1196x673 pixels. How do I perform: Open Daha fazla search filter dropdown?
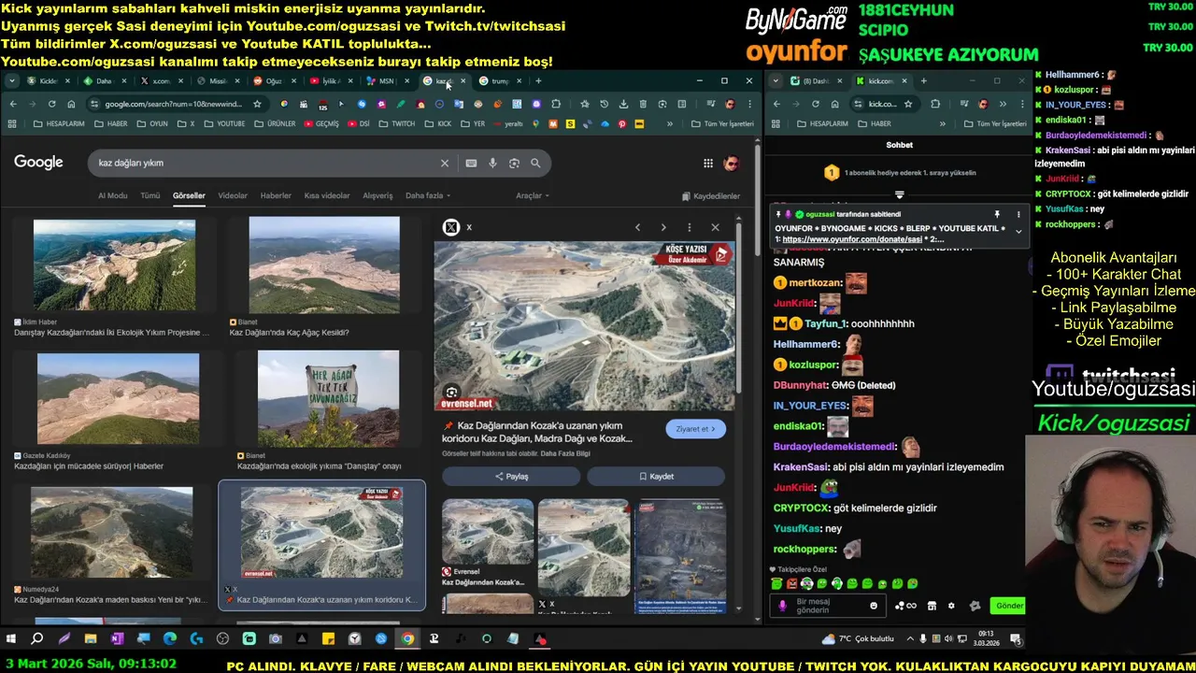point(428,195)
